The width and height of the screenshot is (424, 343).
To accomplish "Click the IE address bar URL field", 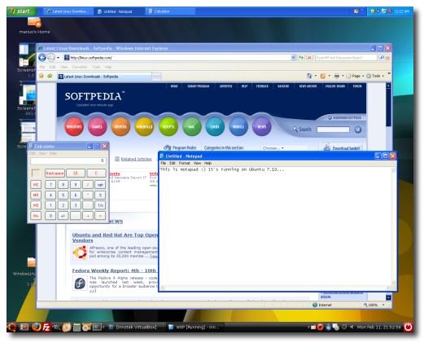I will [x=177, y=58].
